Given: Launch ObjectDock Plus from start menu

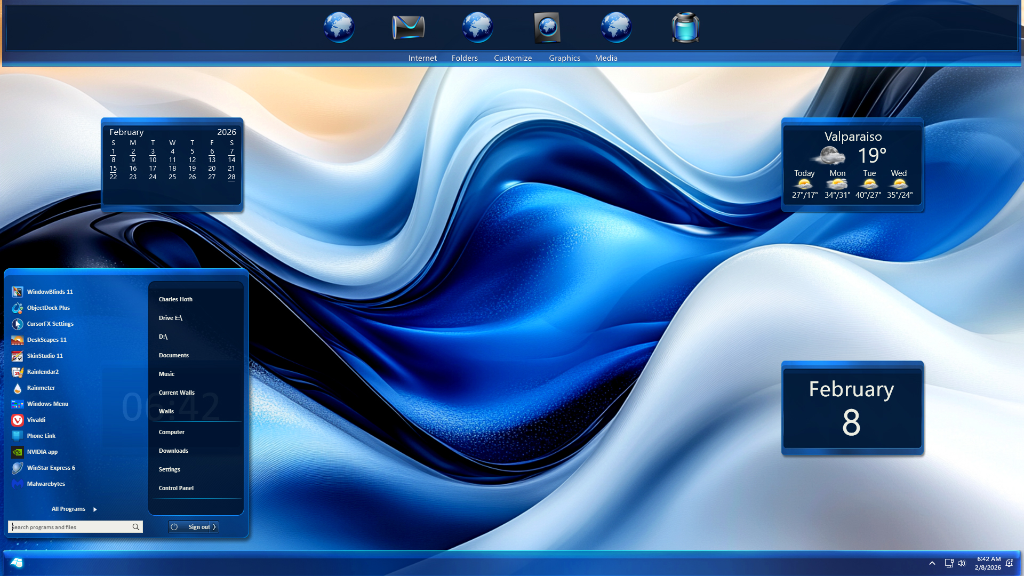Looking at the screenshot, I should coord(48,308).
